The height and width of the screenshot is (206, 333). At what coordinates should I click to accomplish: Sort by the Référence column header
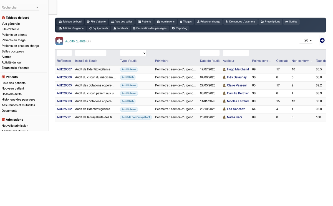click(64, 61)
